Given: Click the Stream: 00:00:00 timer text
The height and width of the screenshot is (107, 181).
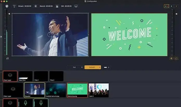Looking at the screenshot, I should (x=25, y=6).
